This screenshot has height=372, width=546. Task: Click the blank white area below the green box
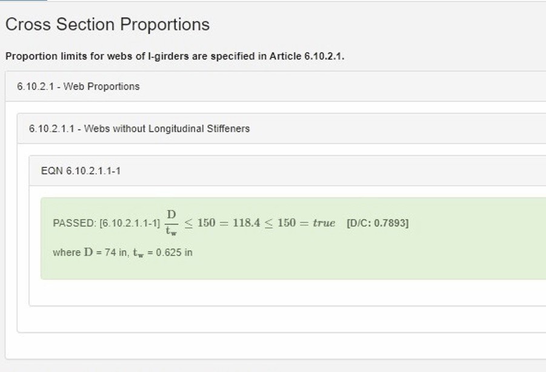click(285, 293)
